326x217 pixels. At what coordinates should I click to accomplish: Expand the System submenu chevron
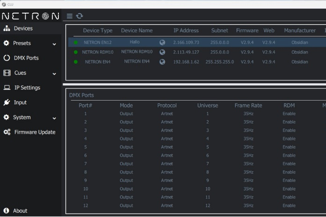[54, 118]
